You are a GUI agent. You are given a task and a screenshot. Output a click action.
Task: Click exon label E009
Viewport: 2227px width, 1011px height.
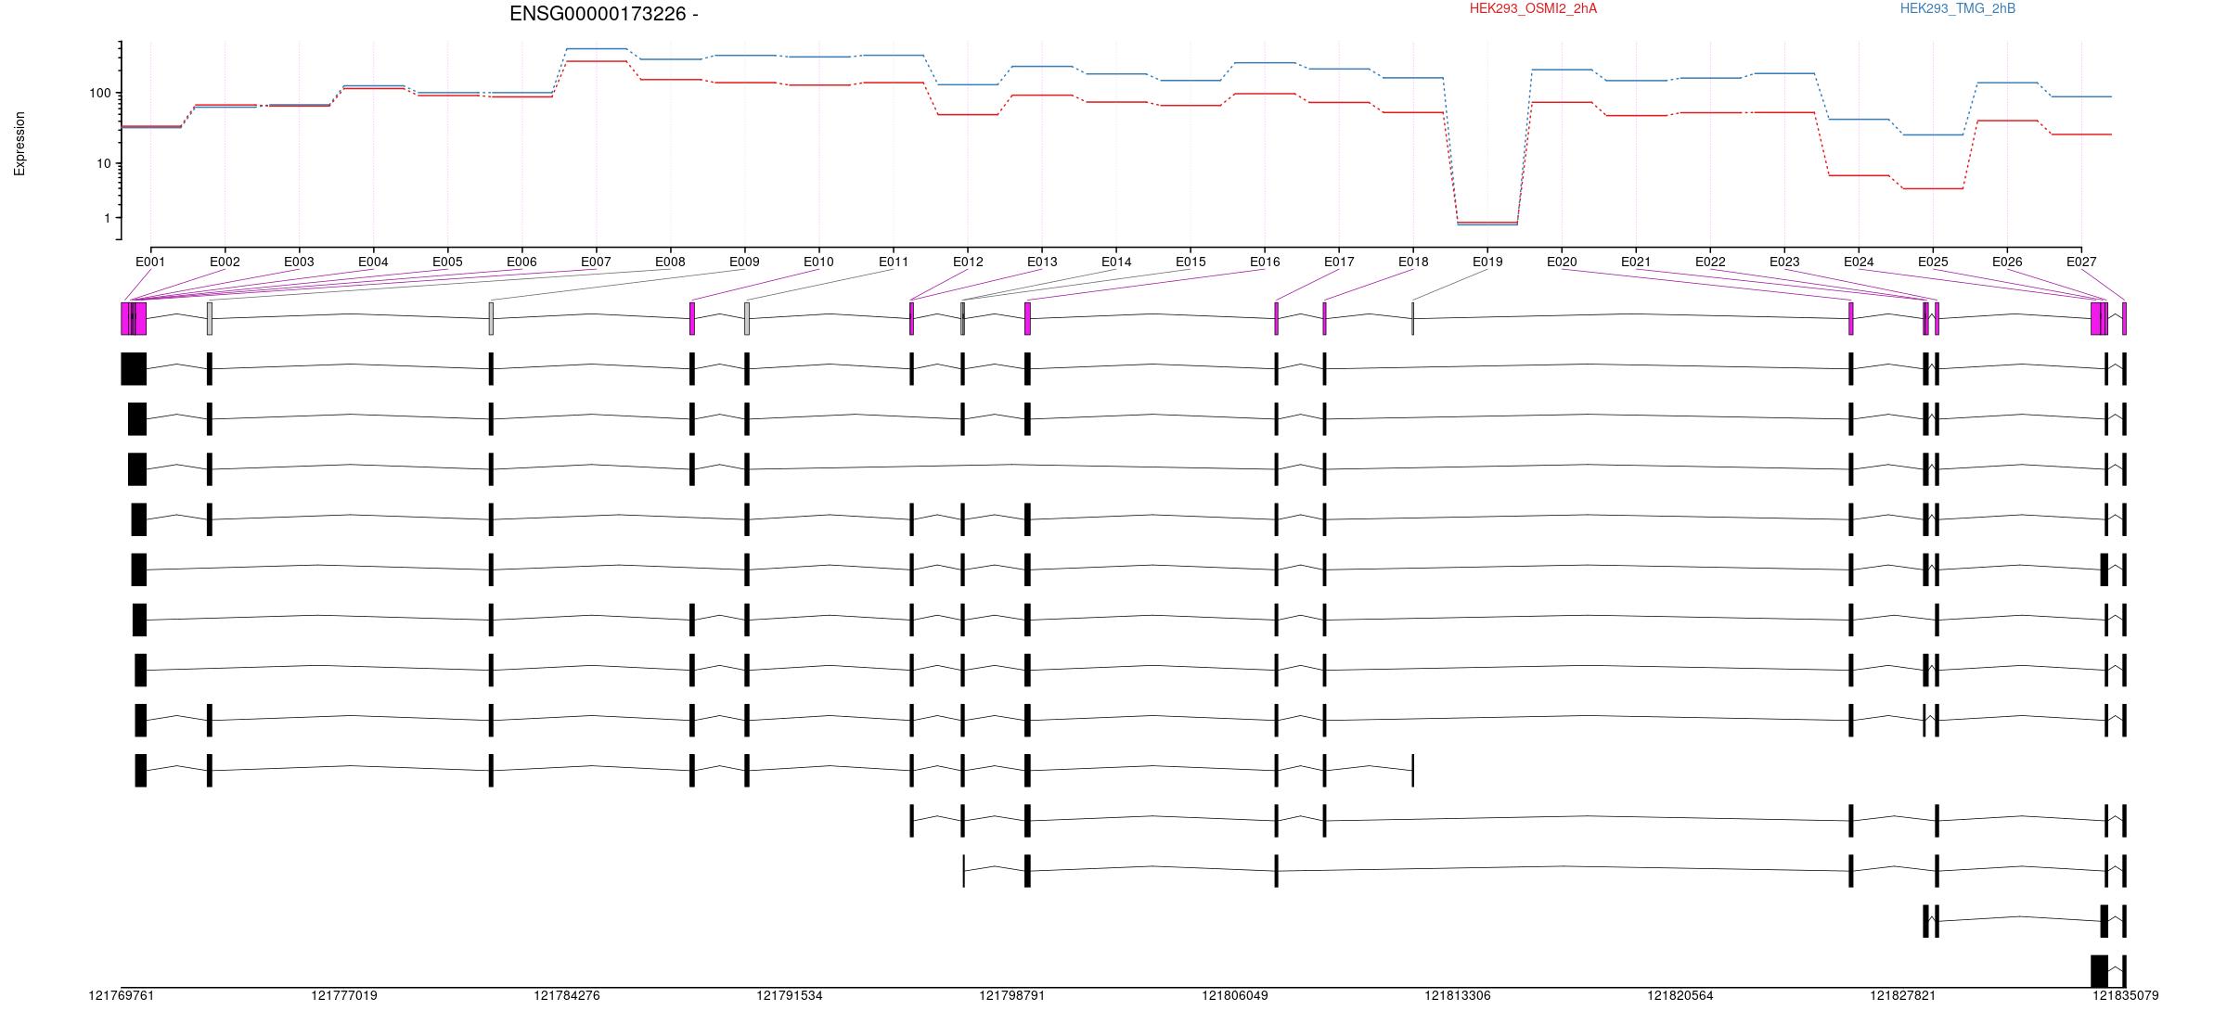click(744, 262)
